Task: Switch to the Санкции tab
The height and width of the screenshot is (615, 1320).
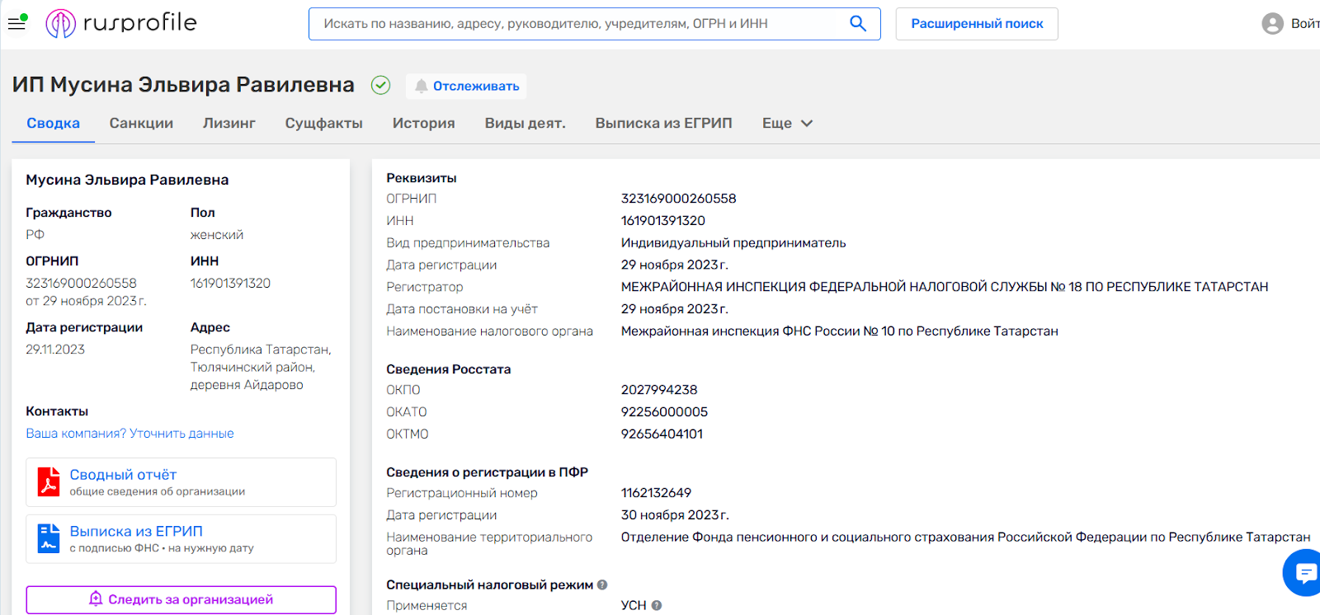Action: click(141, 123)
